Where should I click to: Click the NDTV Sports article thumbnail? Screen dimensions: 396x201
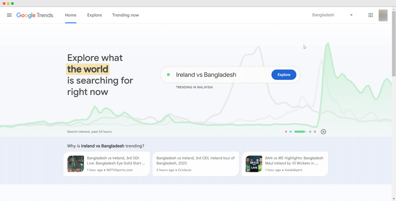point(76,164)
